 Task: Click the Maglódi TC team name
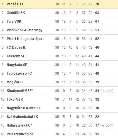point(15,82)
